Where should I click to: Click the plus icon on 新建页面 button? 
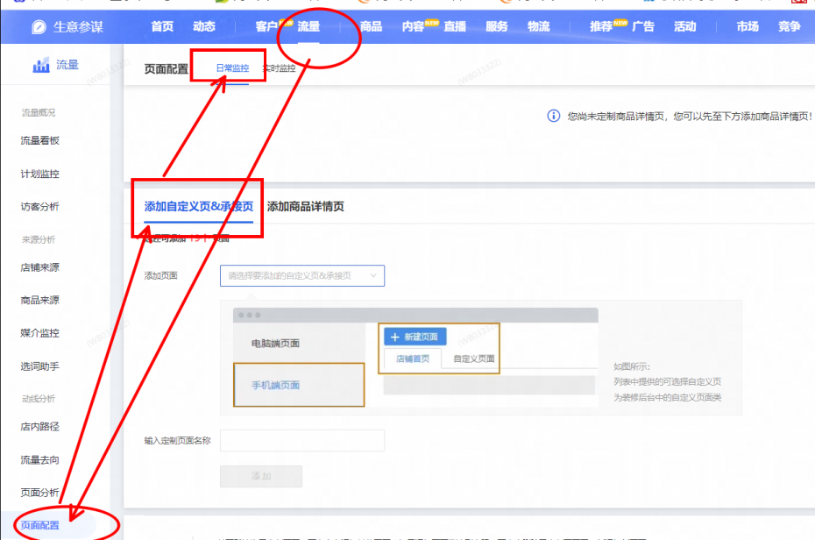point(395,337)
